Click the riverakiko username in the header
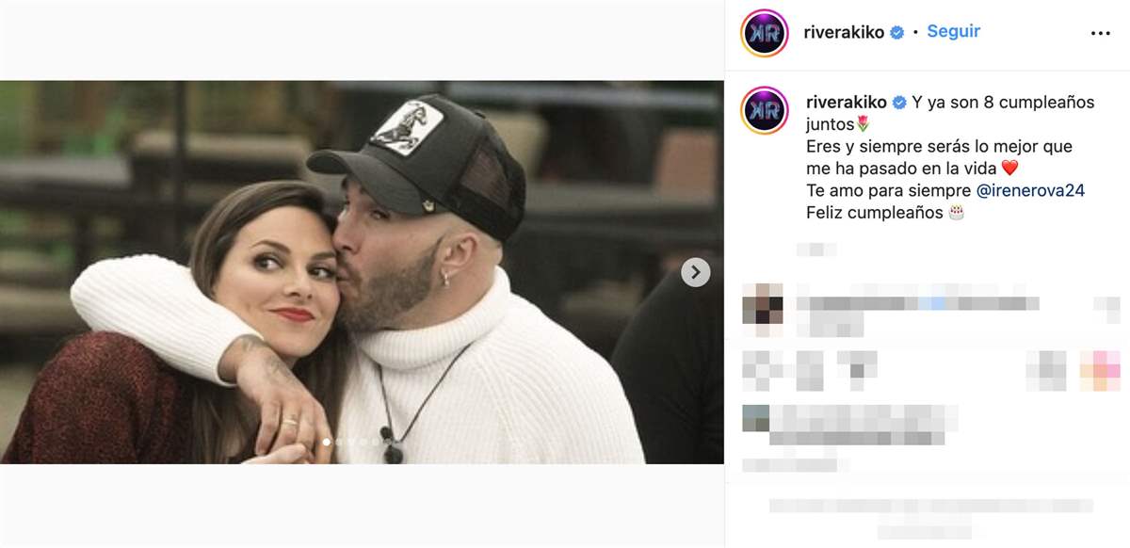Viewport: 1130px width, 548px height. coord(844,32)
